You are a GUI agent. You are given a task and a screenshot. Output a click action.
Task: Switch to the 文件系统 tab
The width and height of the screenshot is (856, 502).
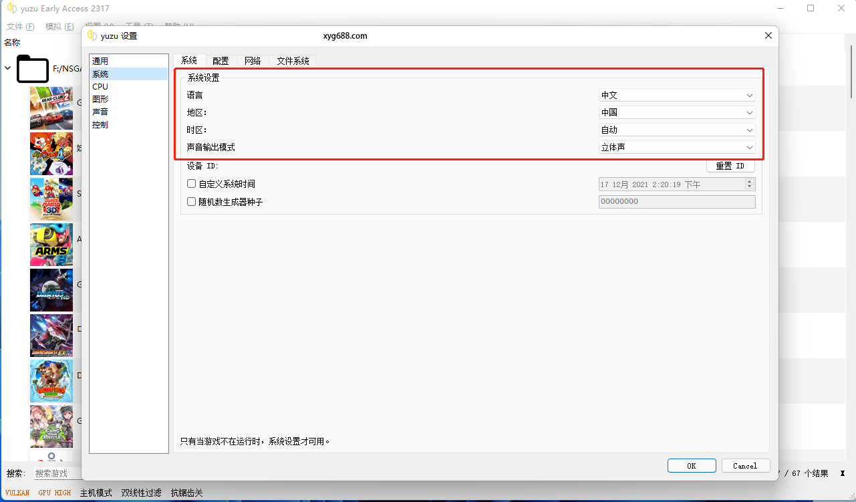coord(293,61)
